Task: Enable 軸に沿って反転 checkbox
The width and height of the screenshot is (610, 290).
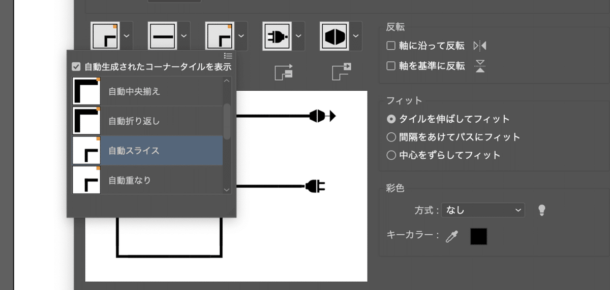Action: pos(391,46)
